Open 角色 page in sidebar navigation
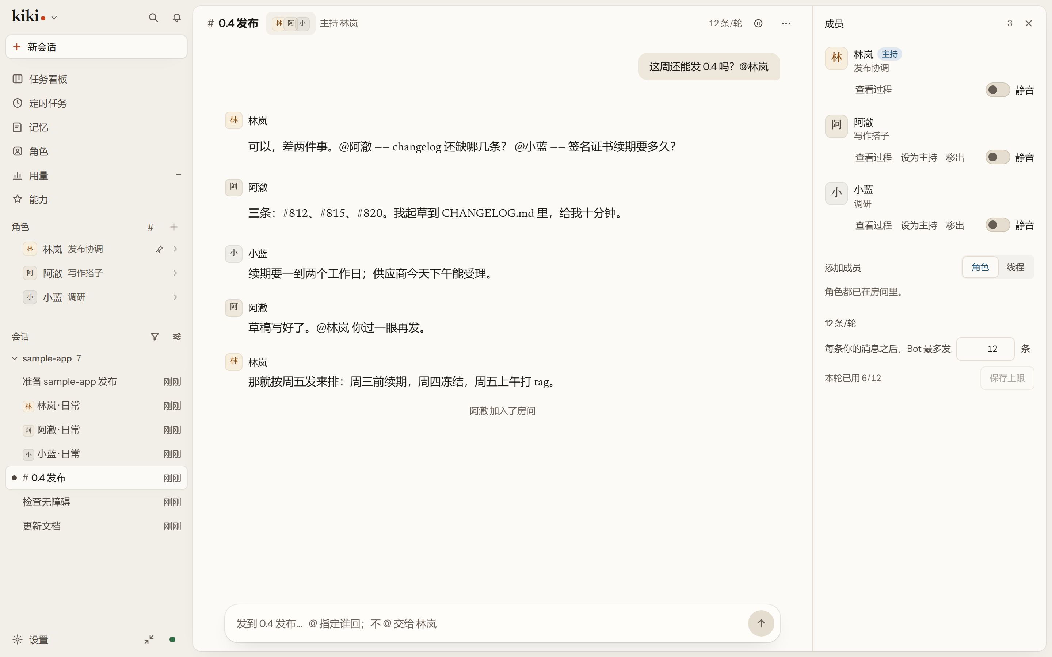This screenshot has width=1052, height=657. click(x=96, y=151)
